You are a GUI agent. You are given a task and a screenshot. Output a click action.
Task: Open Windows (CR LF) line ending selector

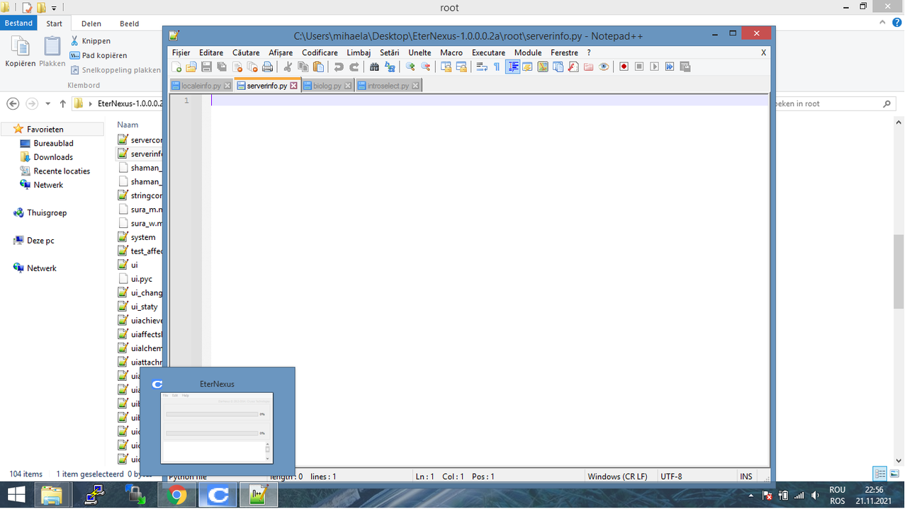617,476
